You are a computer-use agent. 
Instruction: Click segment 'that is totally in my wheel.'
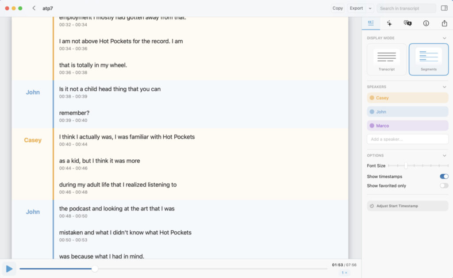pos(93,65)
